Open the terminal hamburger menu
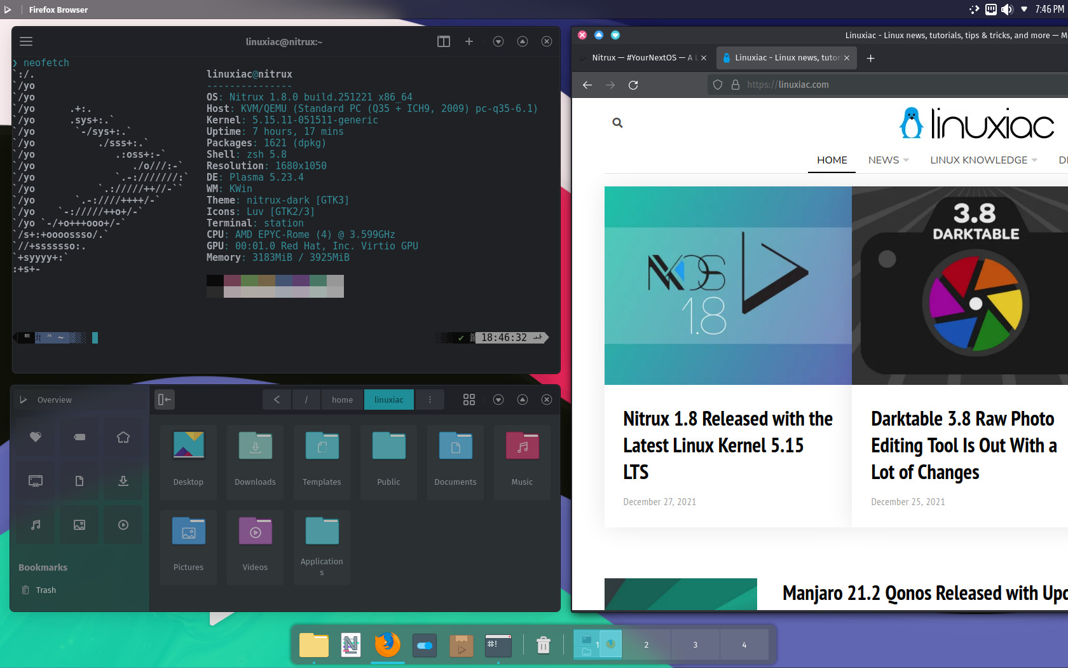 26,41
